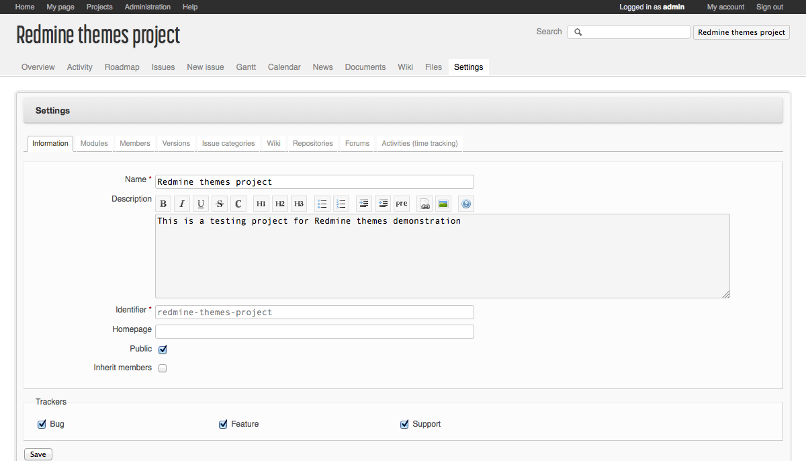Open the Calendar tab
Screen dimensions: 806x461
coord(284,67)
